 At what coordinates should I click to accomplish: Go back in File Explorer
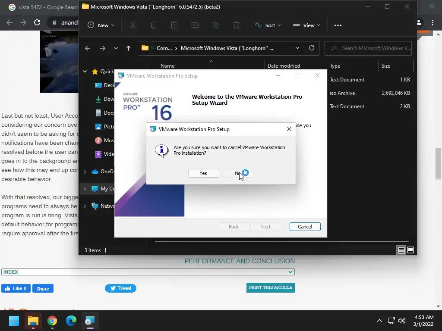[x=88, y=48]
